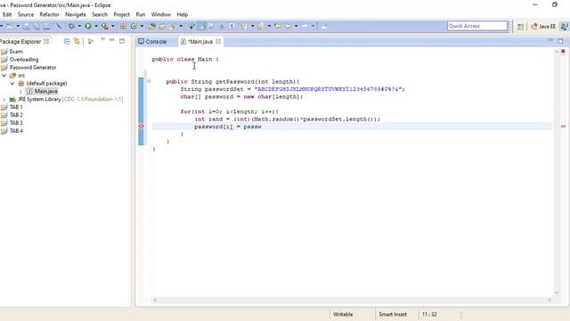The image size is (570, 321).
Task: Open the Package Explorer View Menu triangle
Action: point(103,39)
